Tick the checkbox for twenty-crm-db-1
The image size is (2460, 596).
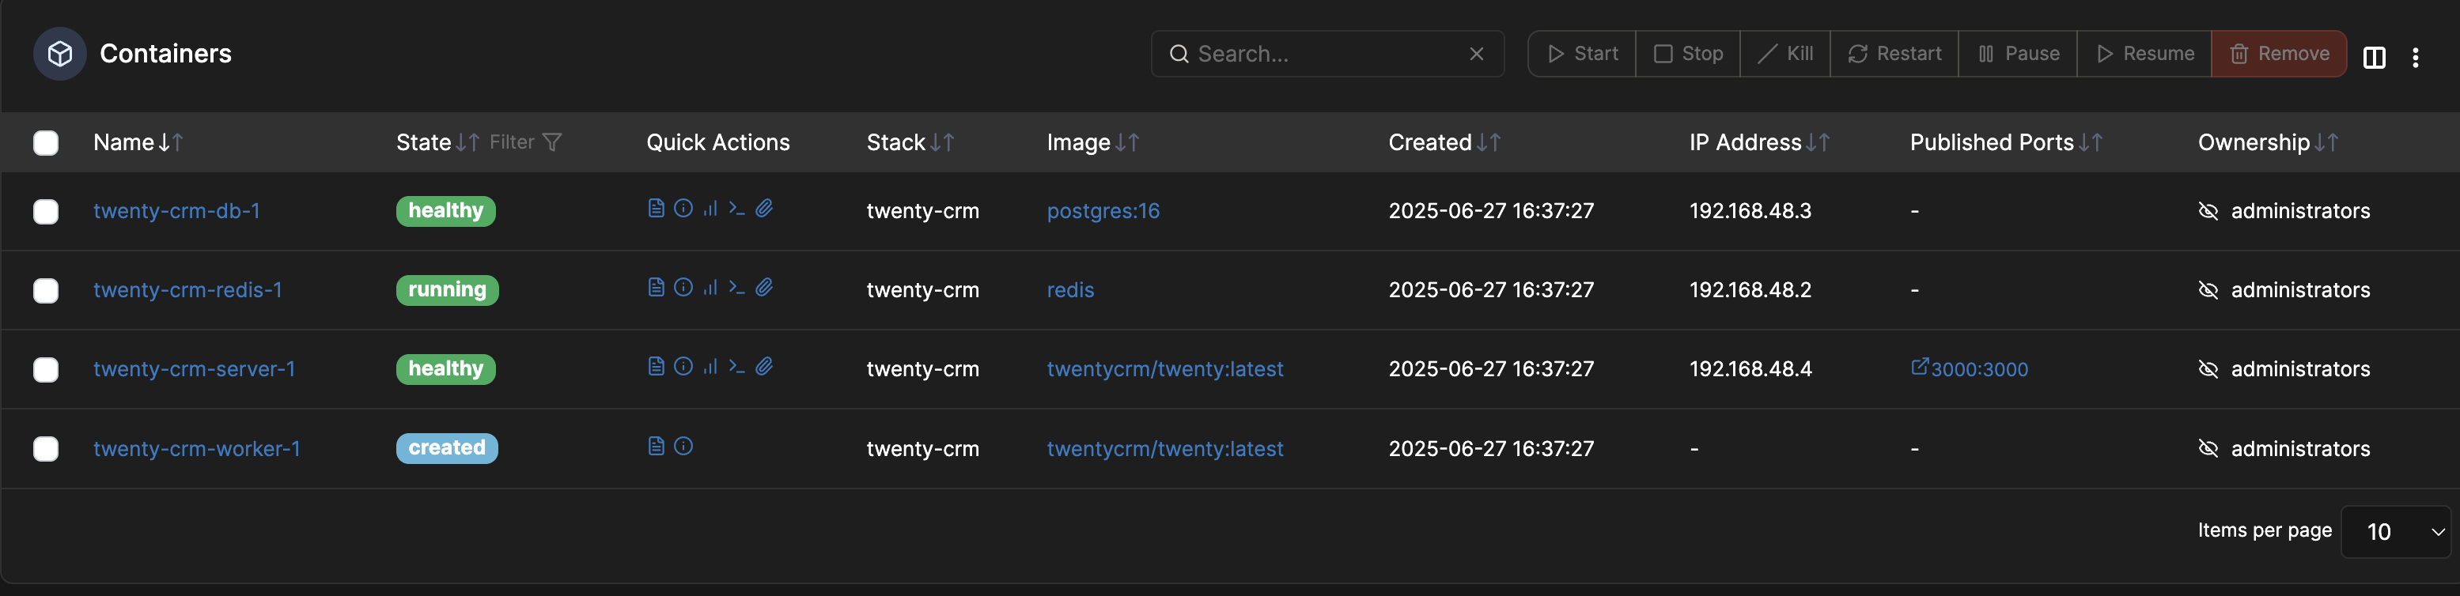click(x=46, y=212)
